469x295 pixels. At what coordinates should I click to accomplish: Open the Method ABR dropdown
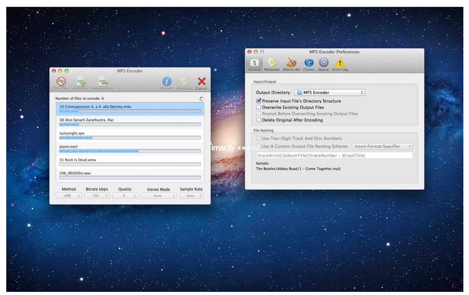tap(69, 196)
